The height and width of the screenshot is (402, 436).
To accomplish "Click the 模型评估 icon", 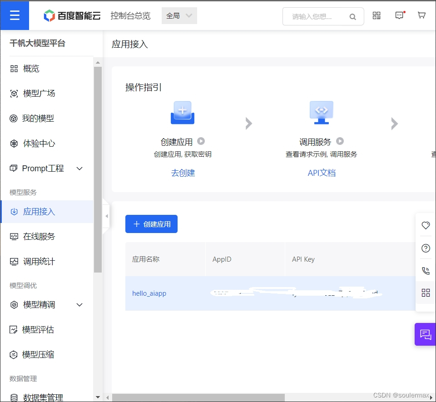I will click(13, 330).
